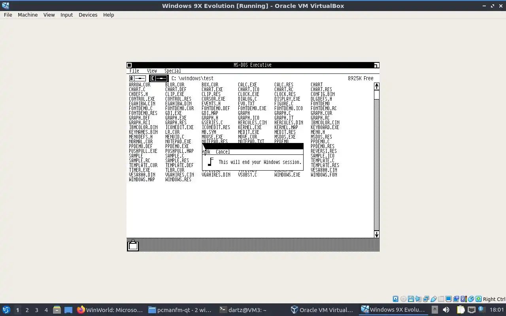Click VirtualBox display status icon
The image size is (506, 316).
click(448, 299)
